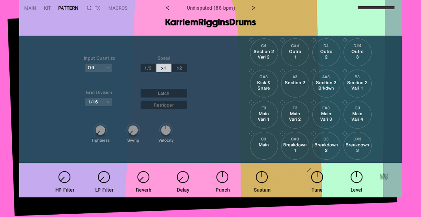Set Speed to 1/2
Image resolution: width=421 pixels, height=217 pixels.
point(148,68)
